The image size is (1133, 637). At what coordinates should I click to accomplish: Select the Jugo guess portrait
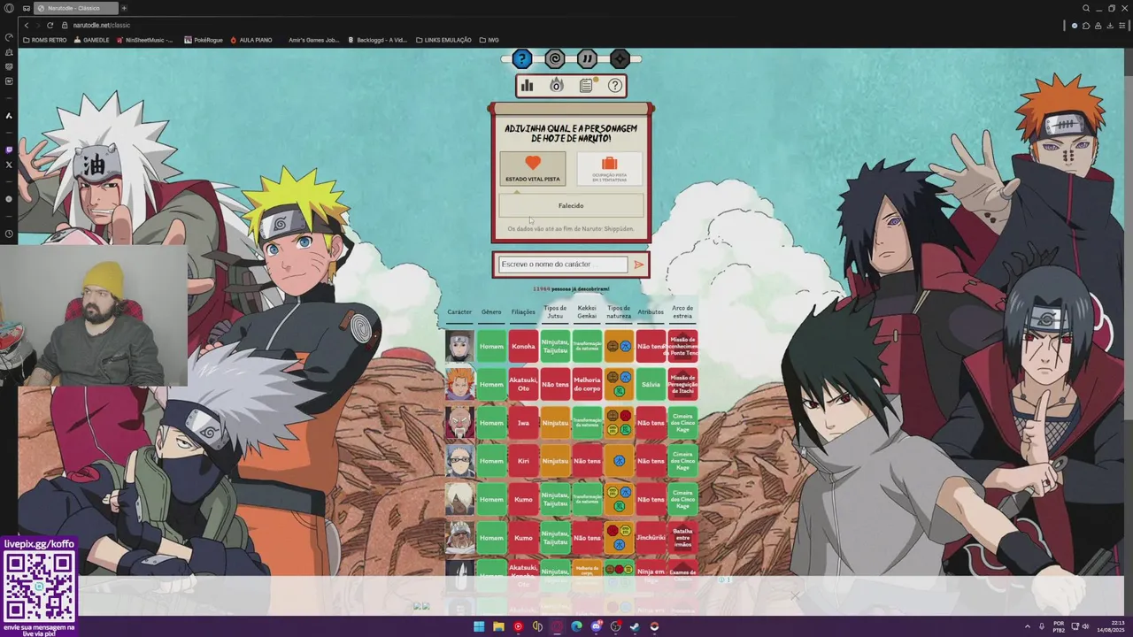pyautogui.click(x=459, y=384)
